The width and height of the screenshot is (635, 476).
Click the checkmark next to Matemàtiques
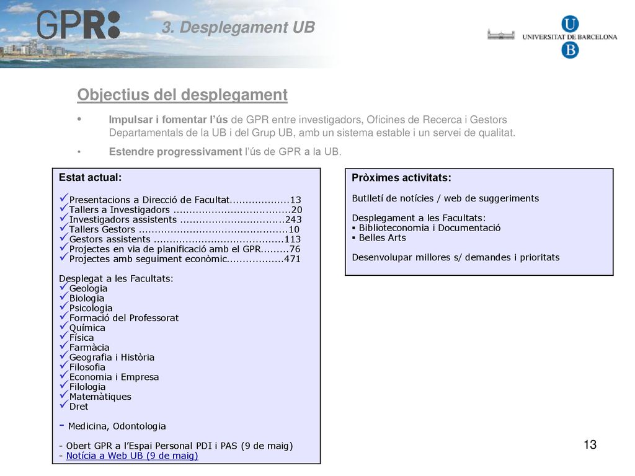[64, 395]
